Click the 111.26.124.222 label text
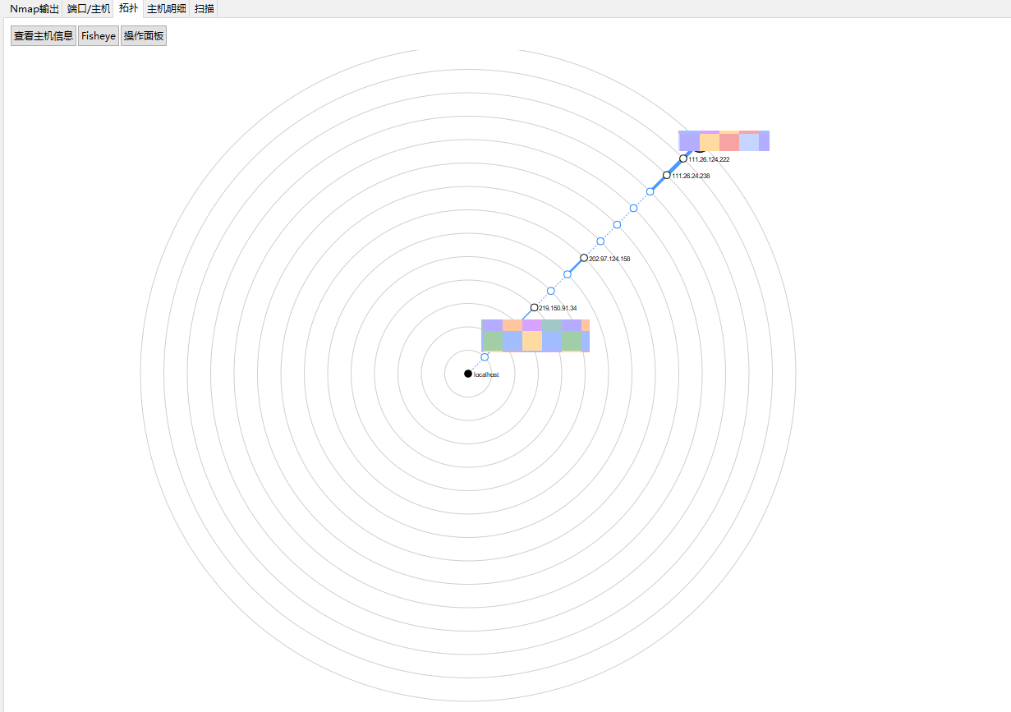The image size is (1011, 712). 710,159
